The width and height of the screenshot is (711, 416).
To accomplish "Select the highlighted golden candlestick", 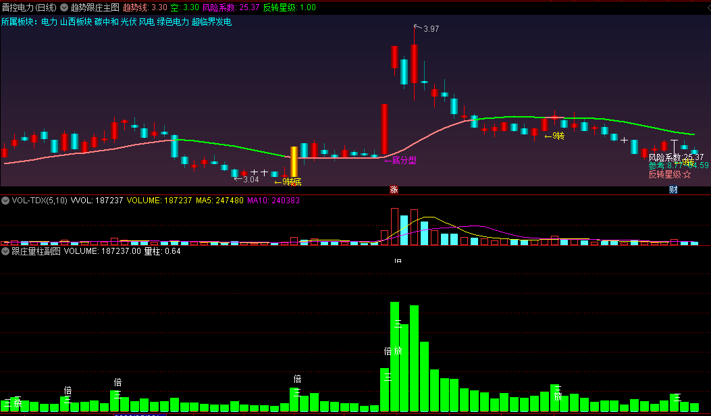I will point(294,162).
